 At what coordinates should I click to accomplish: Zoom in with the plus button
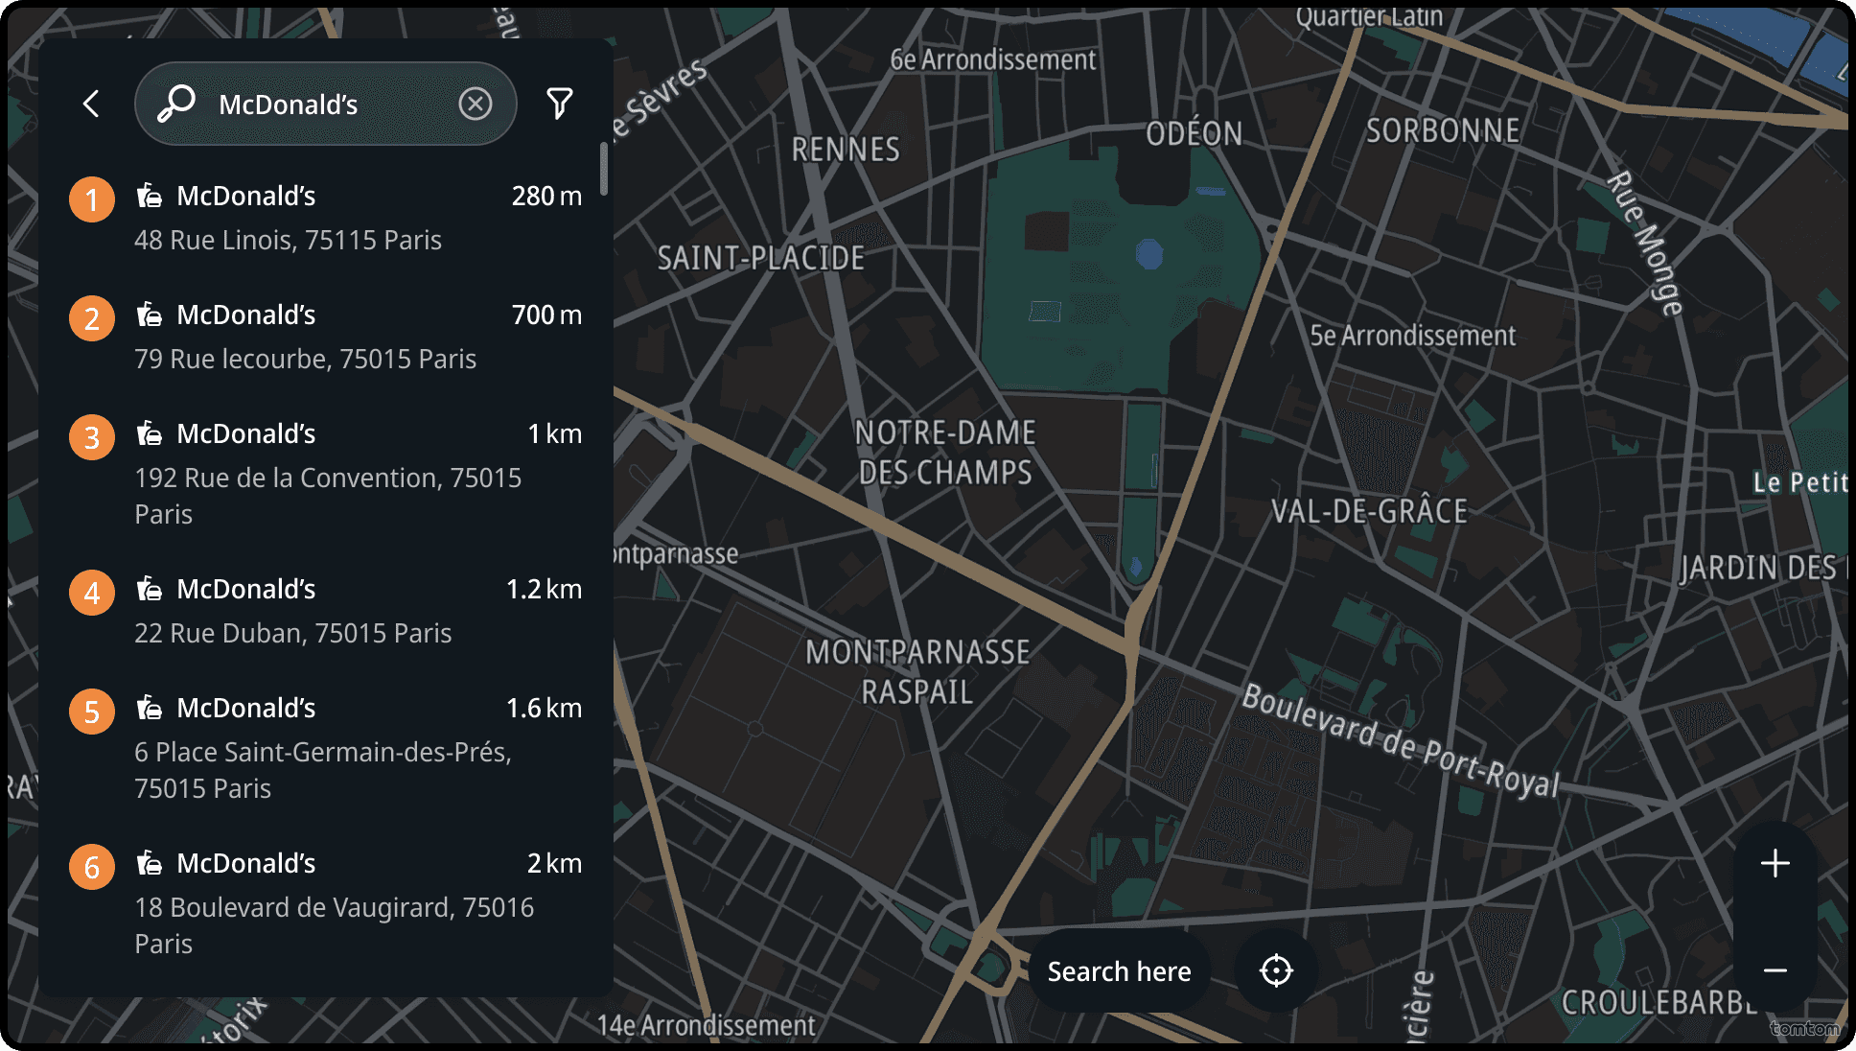[1775, 863]
